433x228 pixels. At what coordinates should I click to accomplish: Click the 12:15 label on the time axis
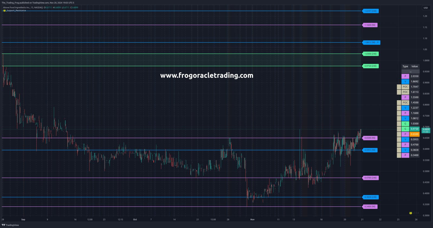point(120,220)
